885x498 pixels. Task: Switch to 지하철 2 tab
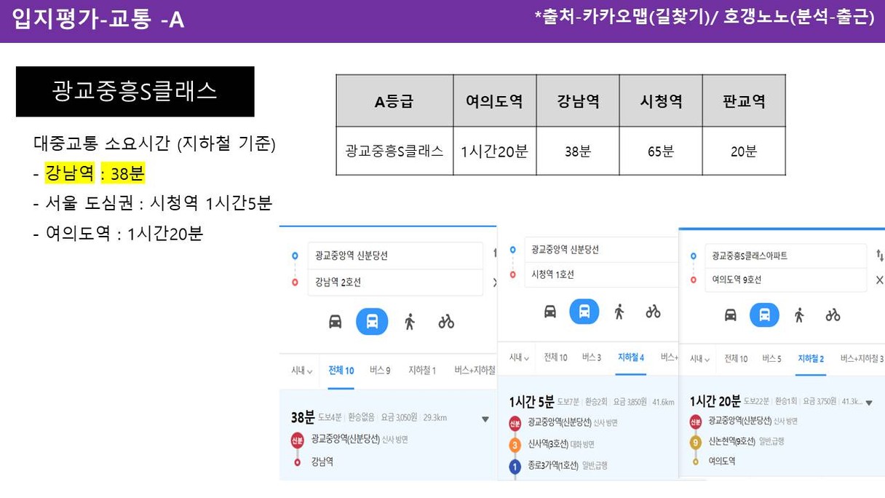click(x=811, y=359)
